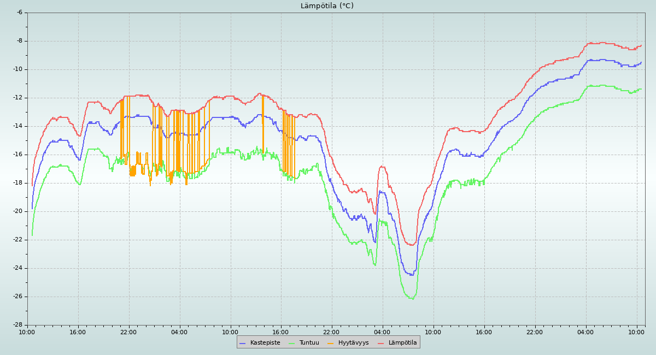Image resolution: width=656 pixels, height=355 pixels.
Task: Select the Kastepiste legend label
Action: (265, 343)
